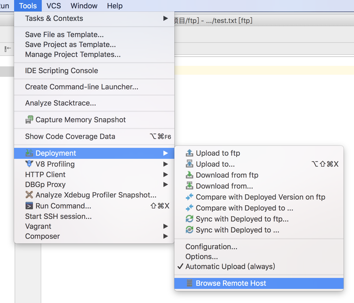Click the V8 Profiling icon
The image size is (354, 303).
pos(29,164)
